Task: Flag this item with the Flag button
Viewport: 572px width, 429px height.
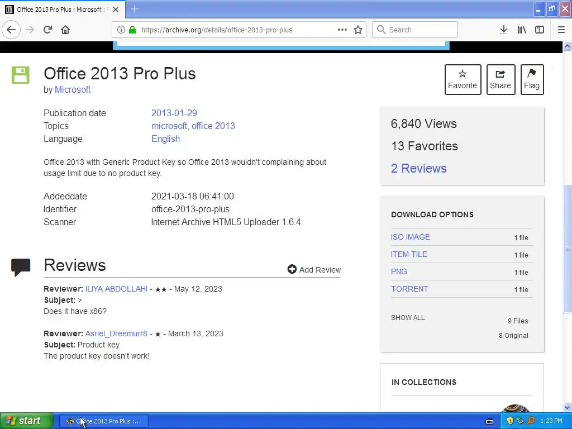Action: click(532, 79)
